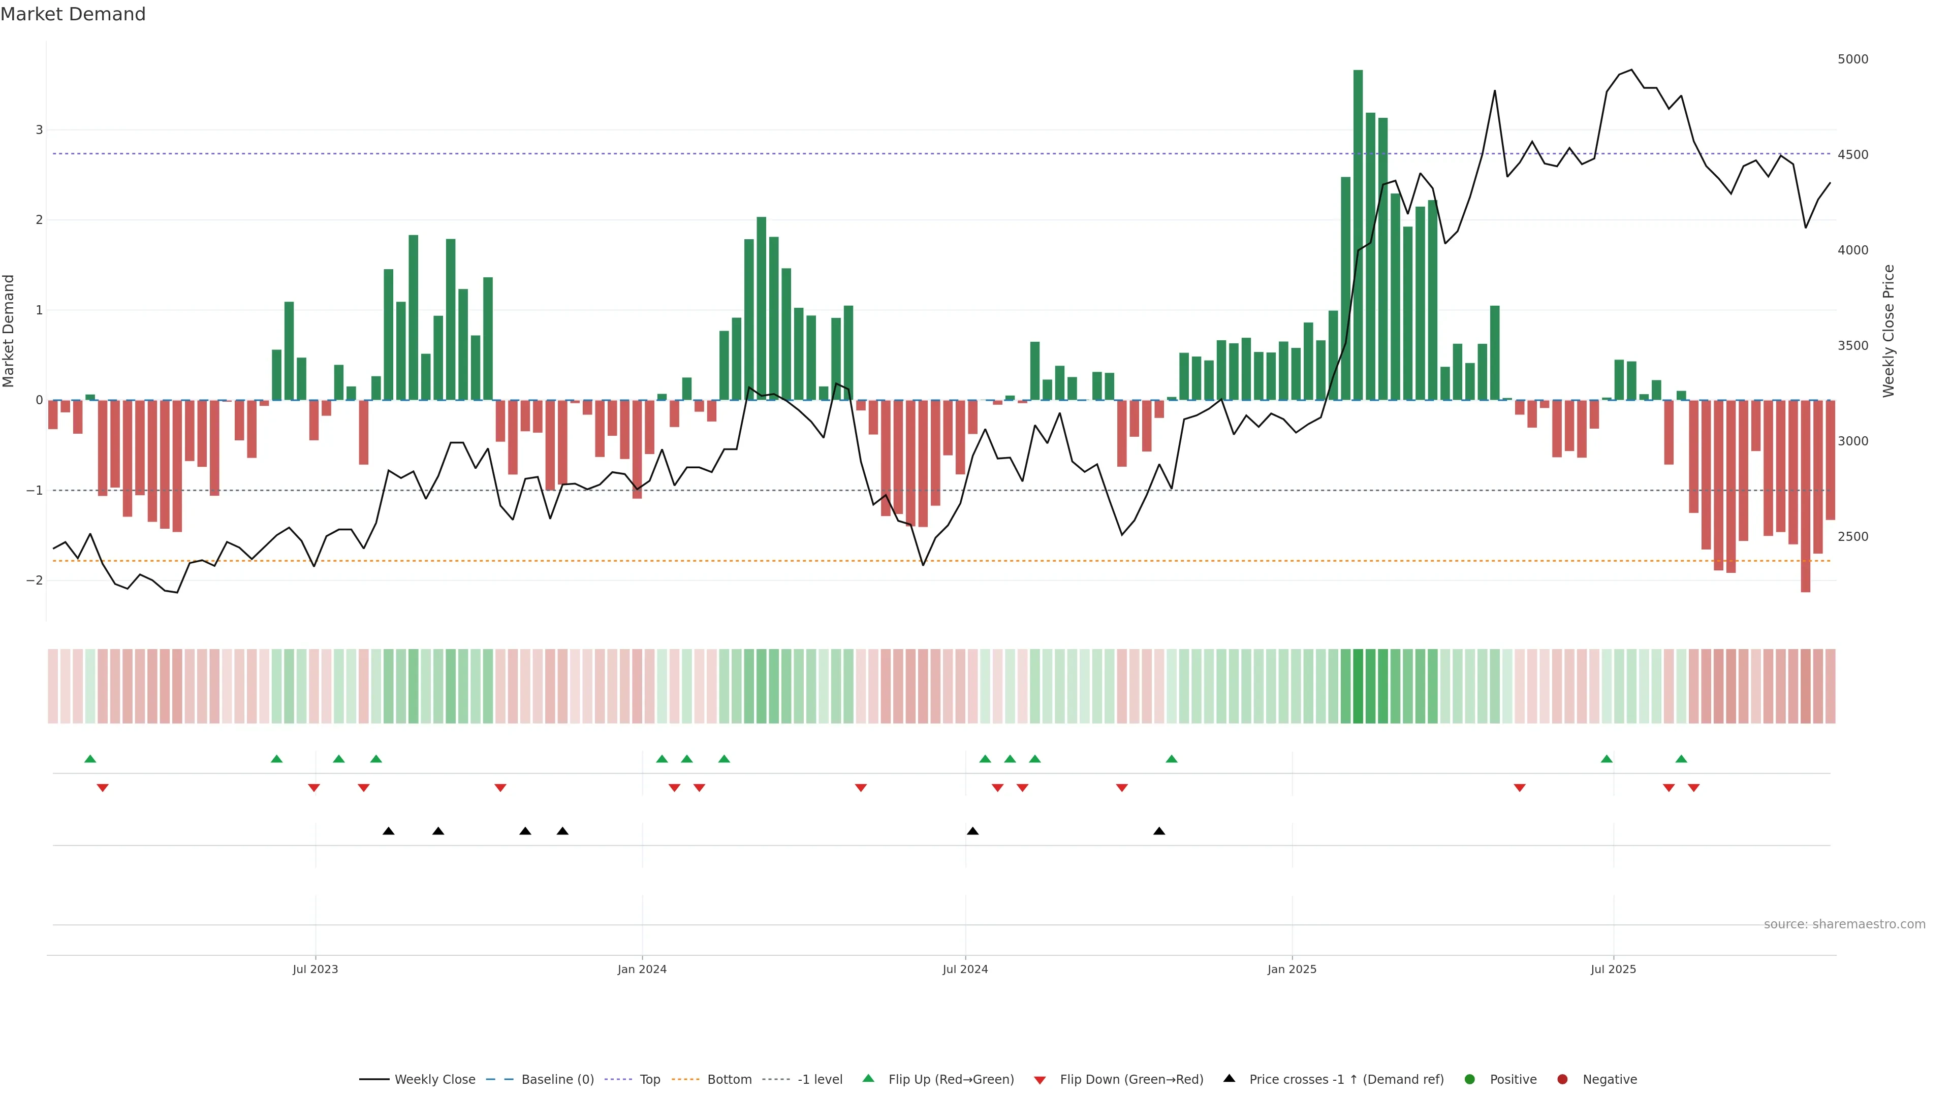Click the source sharemaestro.com text
Image resolution: width=1951 pixels, height=1097 pixels.
[x=1844, y=924]
